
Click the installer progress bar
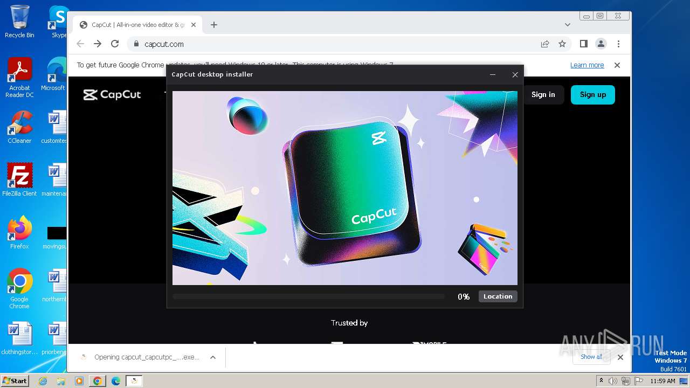click(308, 296)
